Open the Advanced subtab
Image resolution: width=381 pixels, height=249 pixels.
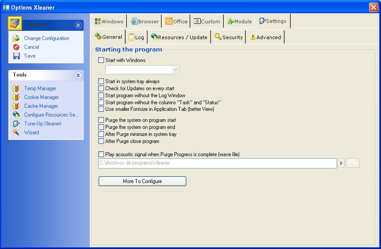[x=265, y=37]
